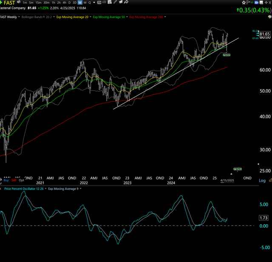Click the Sell link

pos(14,180)
